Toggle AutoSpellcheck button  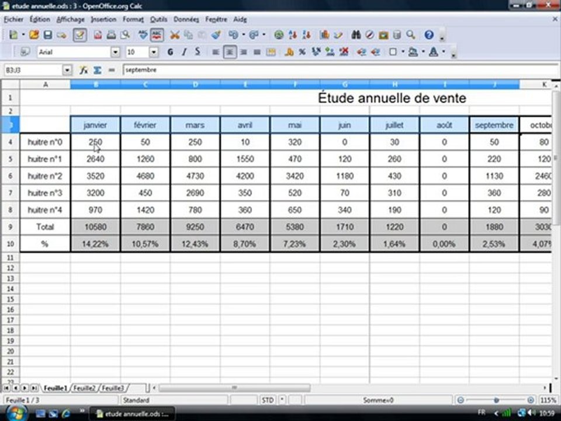pos(157,34)
